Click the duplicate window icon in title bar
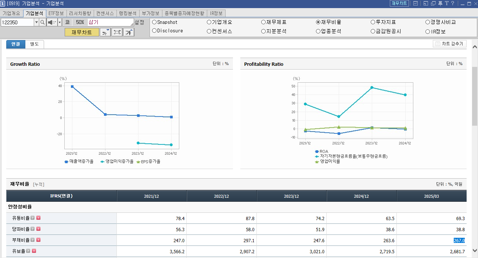 coord(433,3)
